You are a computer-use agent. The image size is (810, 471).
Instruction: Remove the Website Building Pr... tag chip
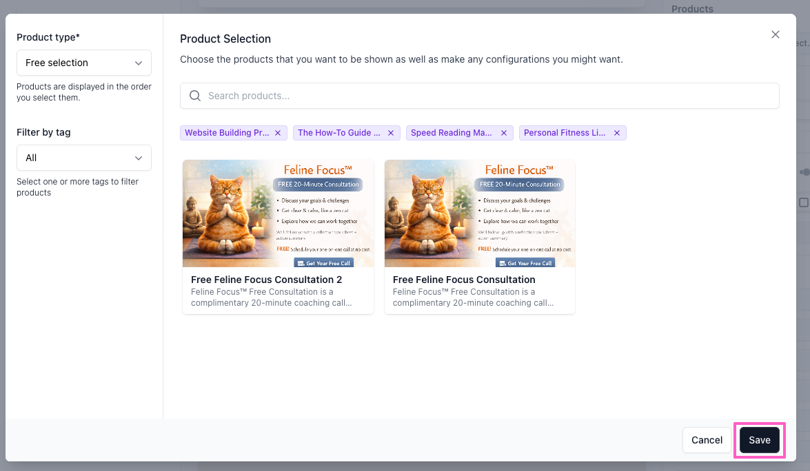tap(278, 133)
